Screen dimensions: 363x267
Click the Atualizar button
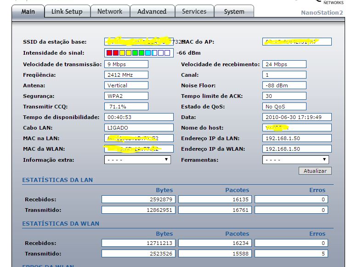(x=315, y=171)
